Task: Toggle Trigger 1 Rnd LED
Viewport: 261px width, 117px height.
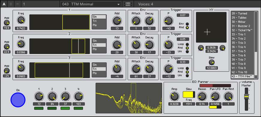Action: pos(187,28)
